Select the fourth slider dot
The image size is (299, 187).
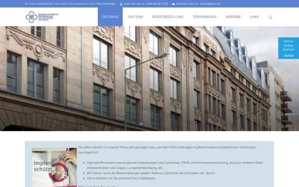pos(157,124)
